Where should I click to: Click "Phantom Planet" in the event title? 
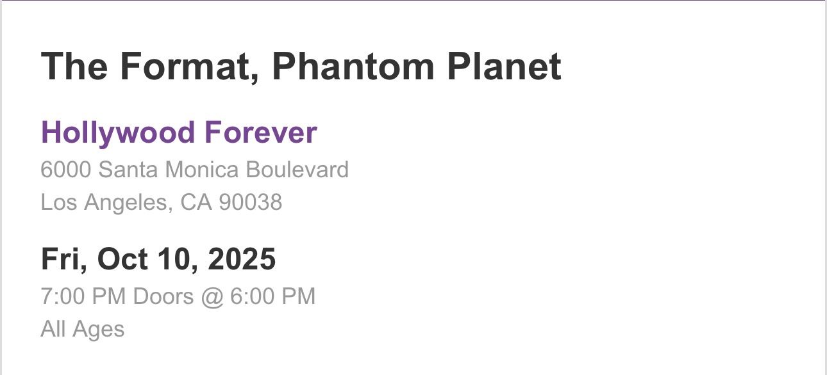click(x=416, y=66)
